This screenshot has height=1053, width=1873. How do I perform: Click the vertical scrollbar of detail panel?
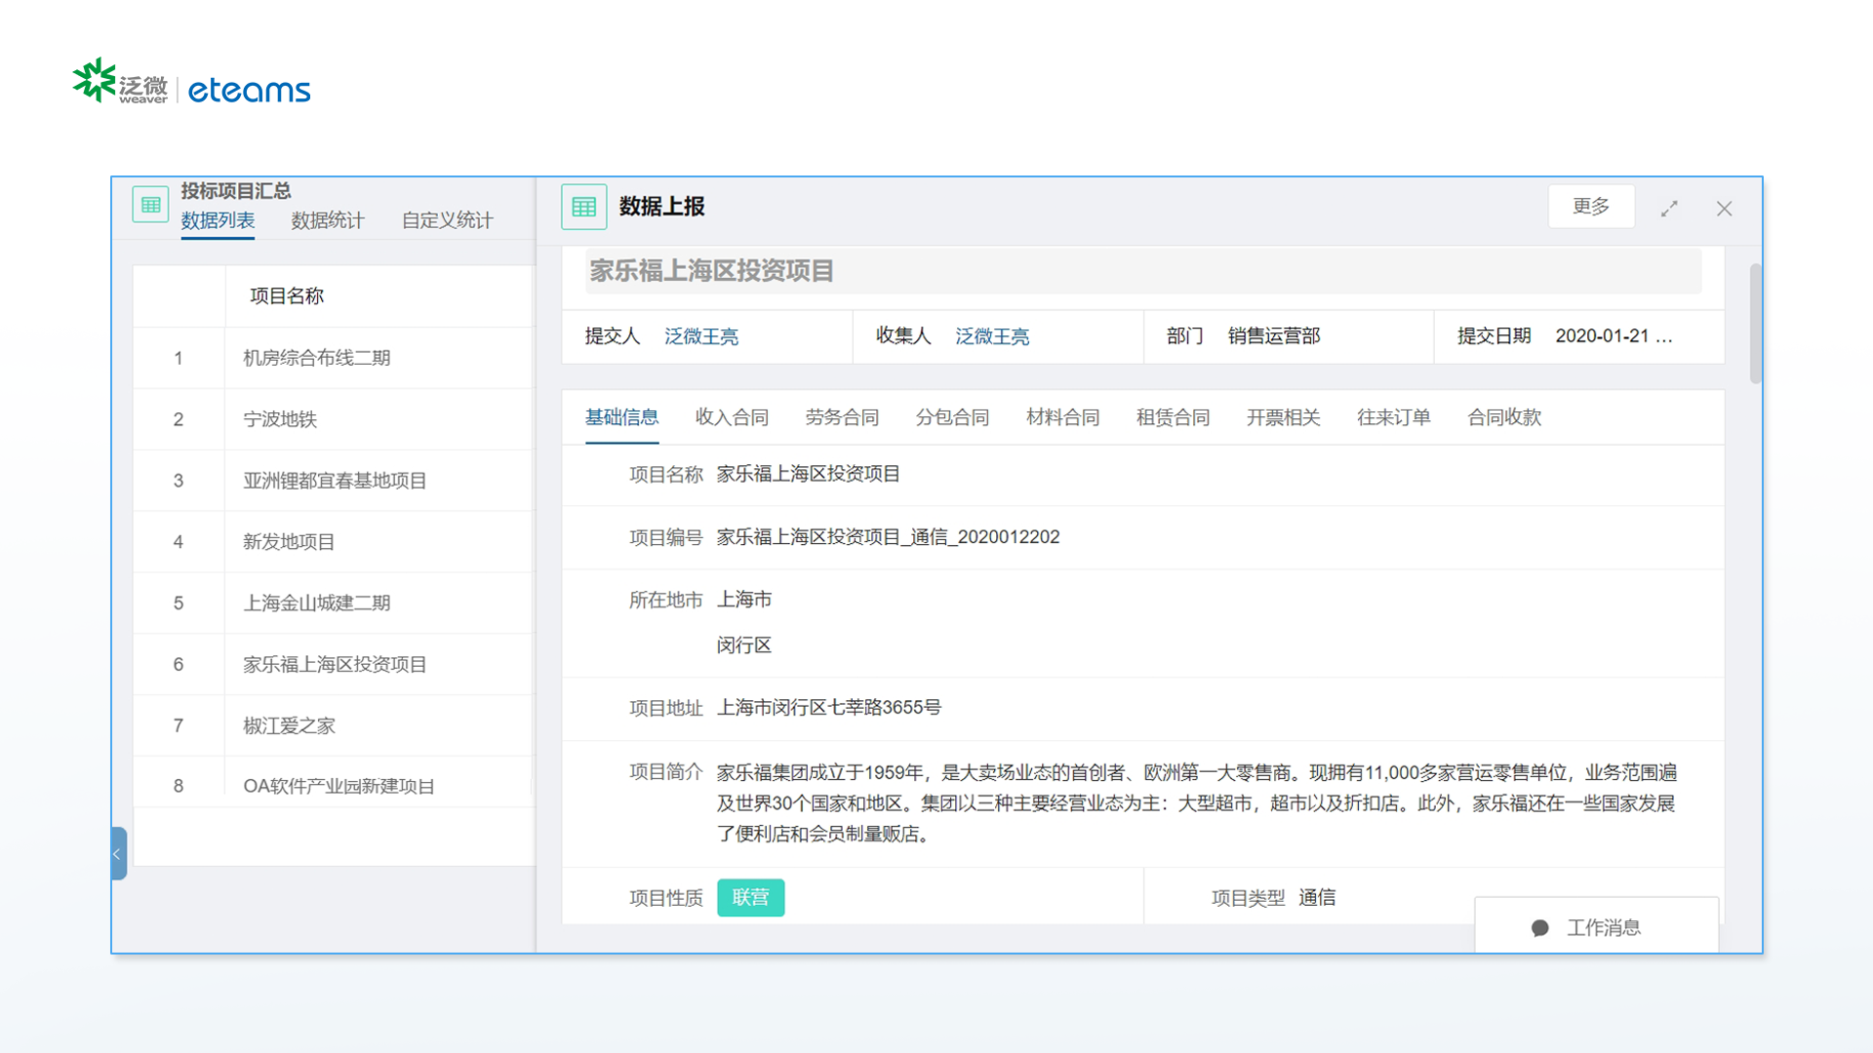point(1755,324)
